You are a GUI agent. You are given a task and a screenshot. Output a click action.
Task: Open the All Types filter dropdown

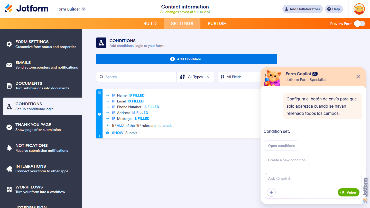click(195, 77)
